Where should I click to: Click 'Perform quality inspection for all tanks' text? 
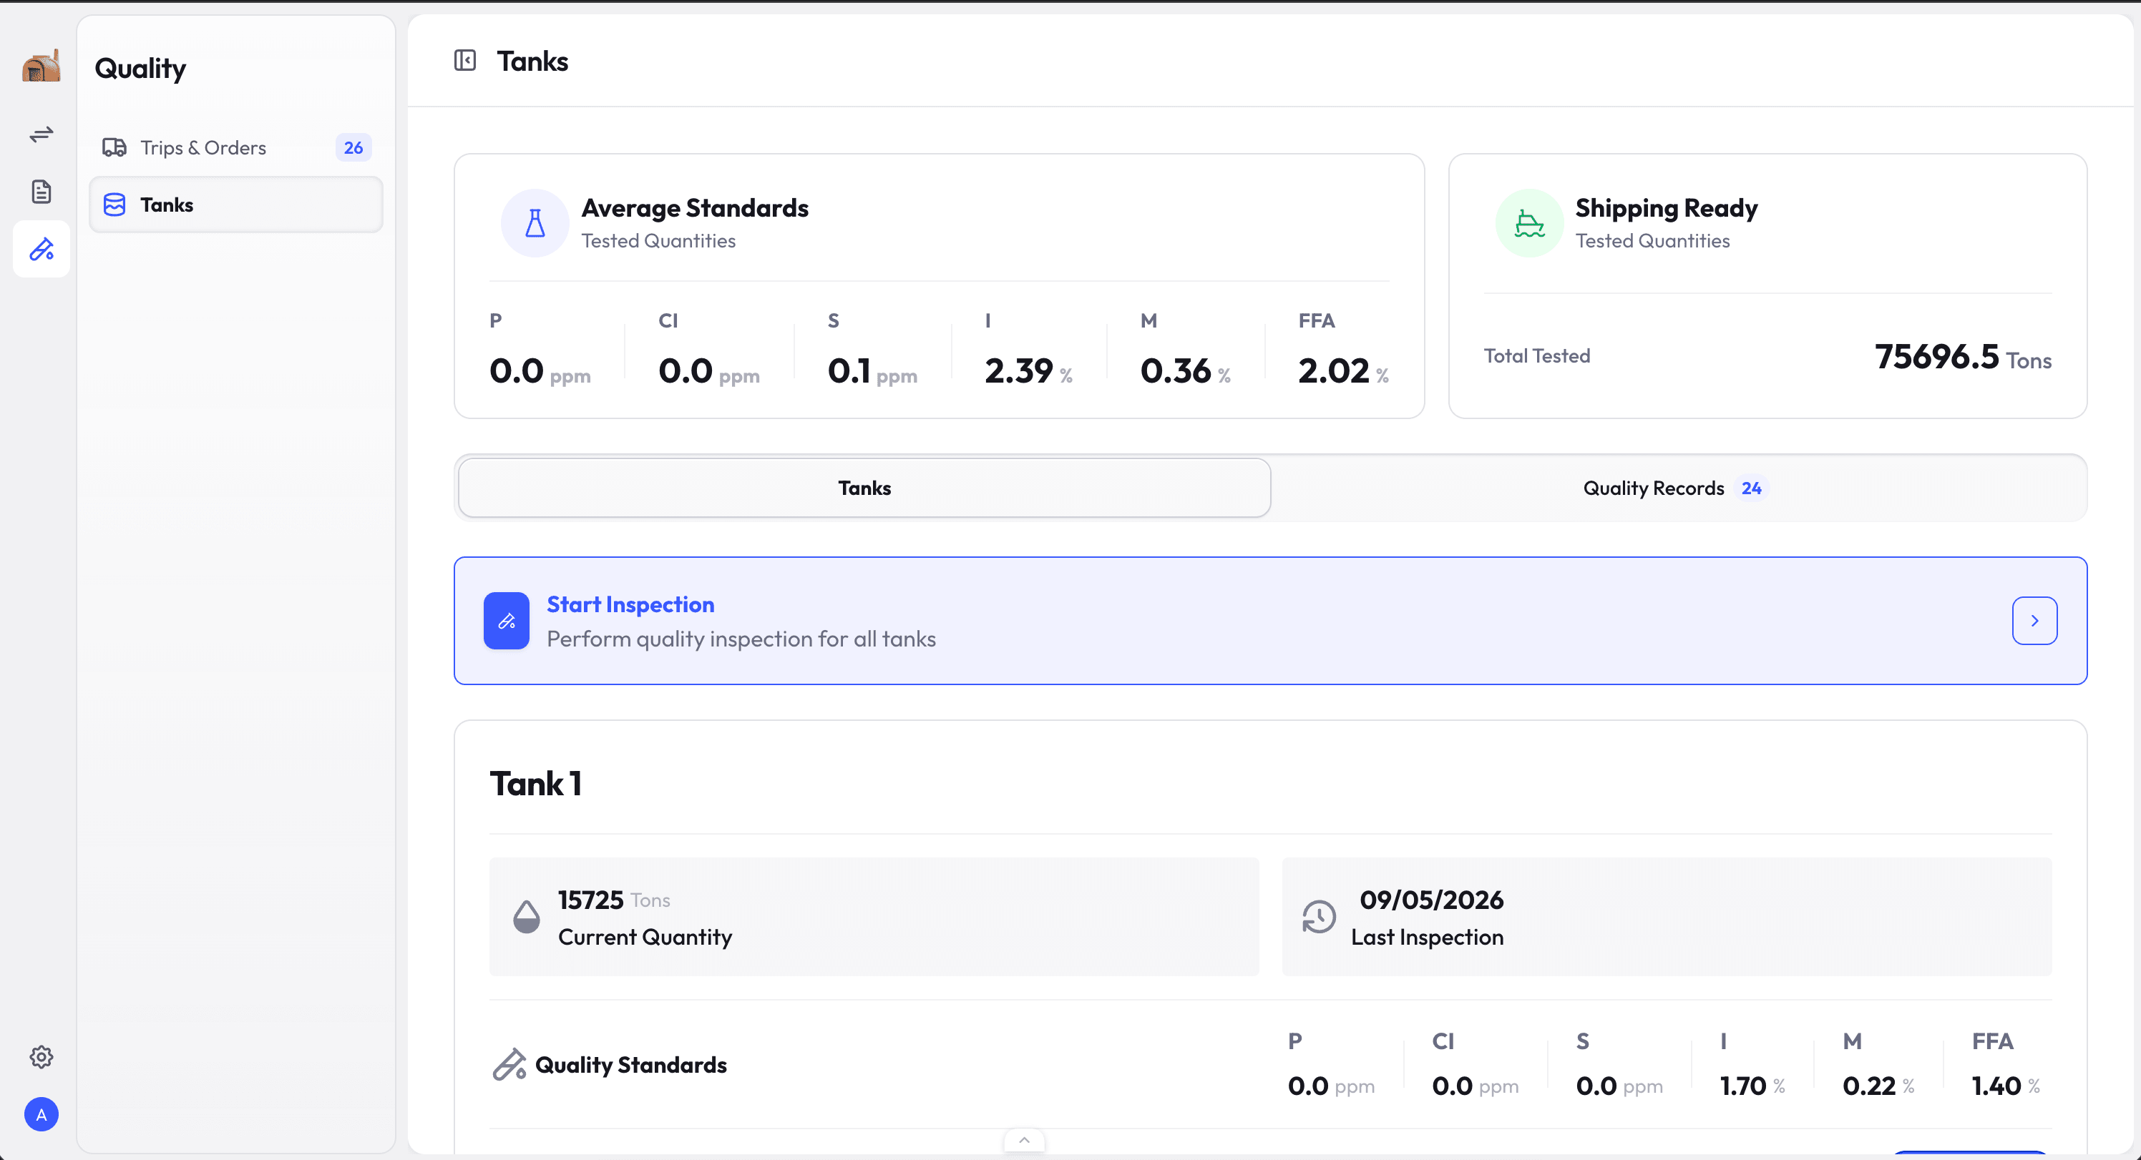click(x=741, y=639)
